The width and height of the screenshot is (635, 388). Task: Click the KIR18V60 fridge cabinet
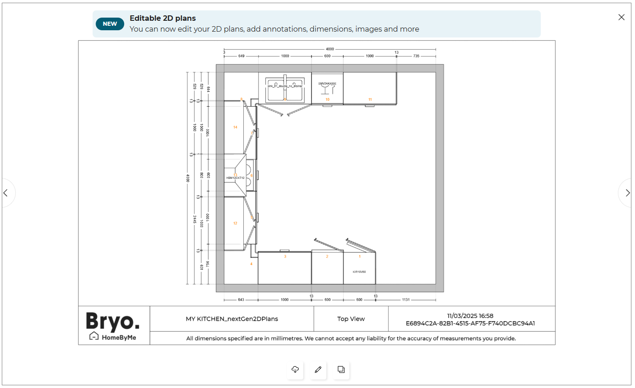(x=359, y=269)
